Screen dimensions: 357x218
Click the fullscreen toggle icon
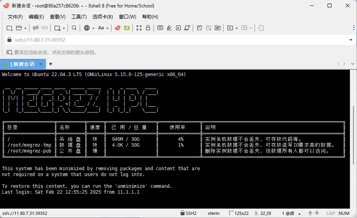coord(139,28)
